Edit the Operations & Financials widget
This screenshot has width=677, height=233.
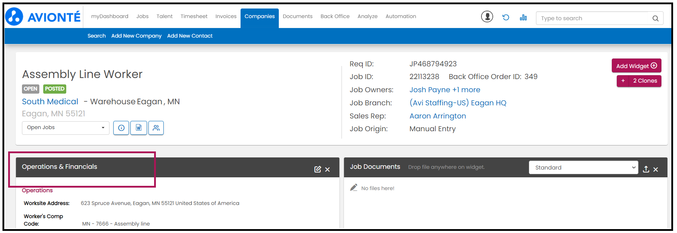click(x=317, y=170)
